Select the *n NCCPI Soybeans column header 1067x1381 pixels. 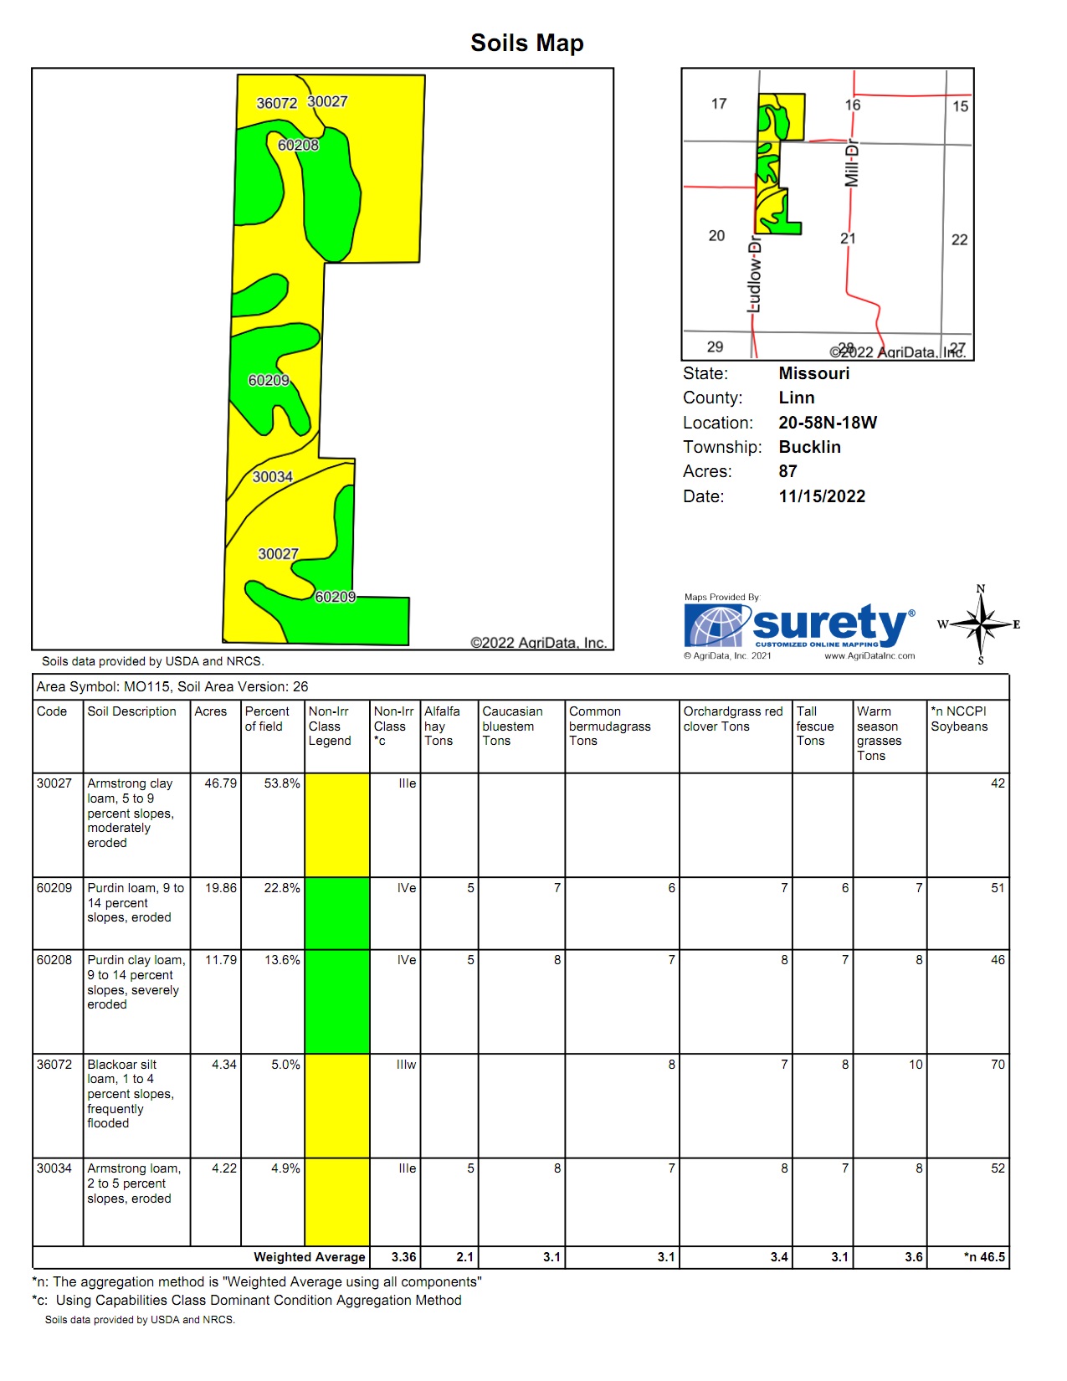click(x=960, y=719)
